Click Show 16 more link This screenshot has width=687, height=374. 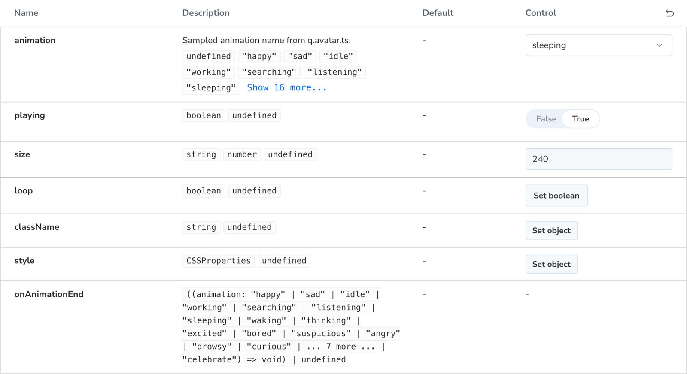(x=287, y=88)
